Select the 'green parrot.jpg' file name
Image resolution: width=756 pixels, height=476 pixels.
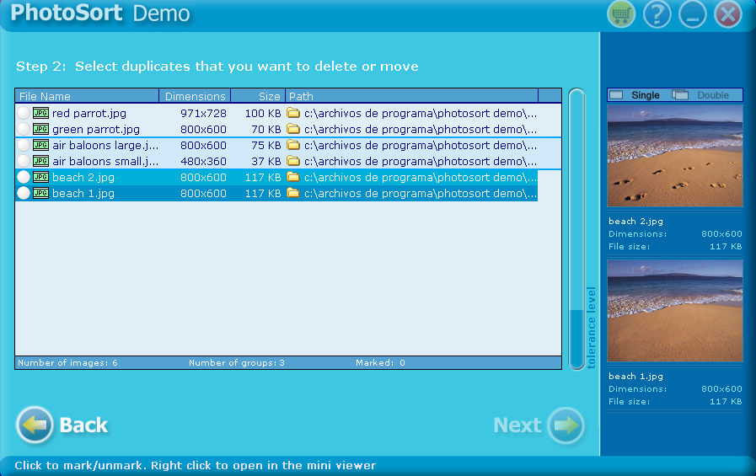[96, 129]
